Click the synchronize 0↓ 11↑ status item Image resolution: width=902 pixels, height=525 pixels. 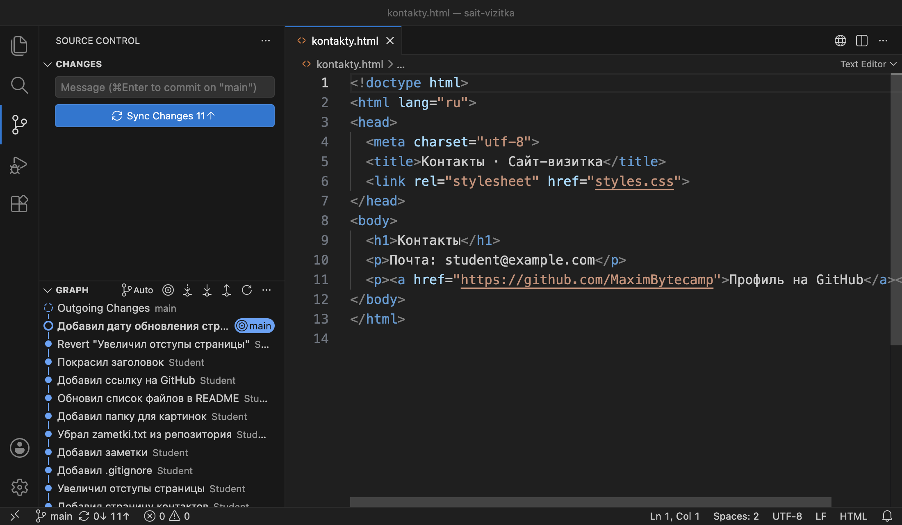pos(104,516)
